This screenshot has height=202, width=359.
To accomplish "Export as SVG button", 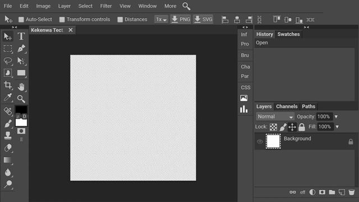I will pos(203,20).
